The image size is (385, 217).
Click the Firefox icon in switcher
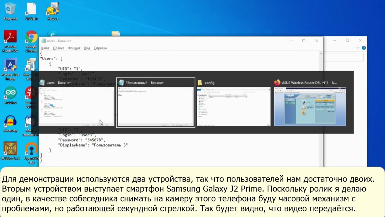point(277,83)
